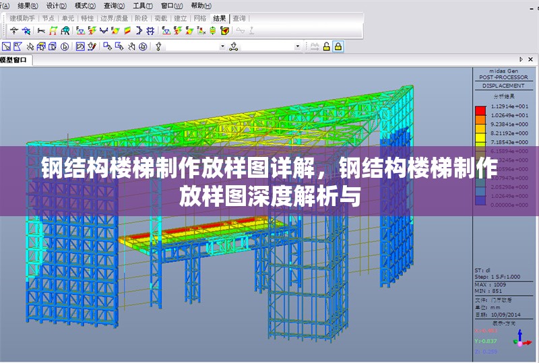The width and height of the screenshot is (539, 363).
Task: Click the orange legend color swatch
Action: coord(480,120)
